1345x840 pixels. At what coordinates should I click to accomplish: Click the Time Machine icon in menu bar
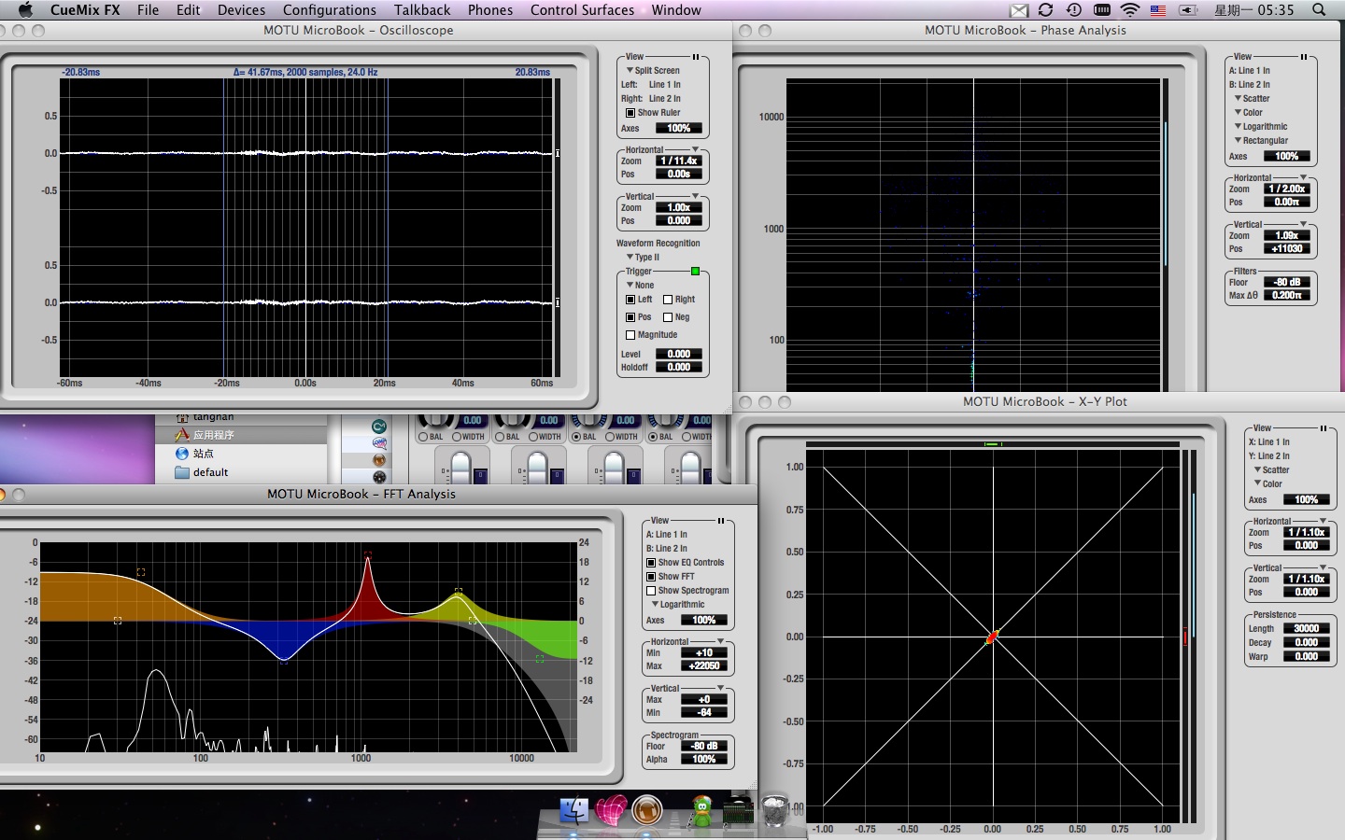(x=1074, y=10)
